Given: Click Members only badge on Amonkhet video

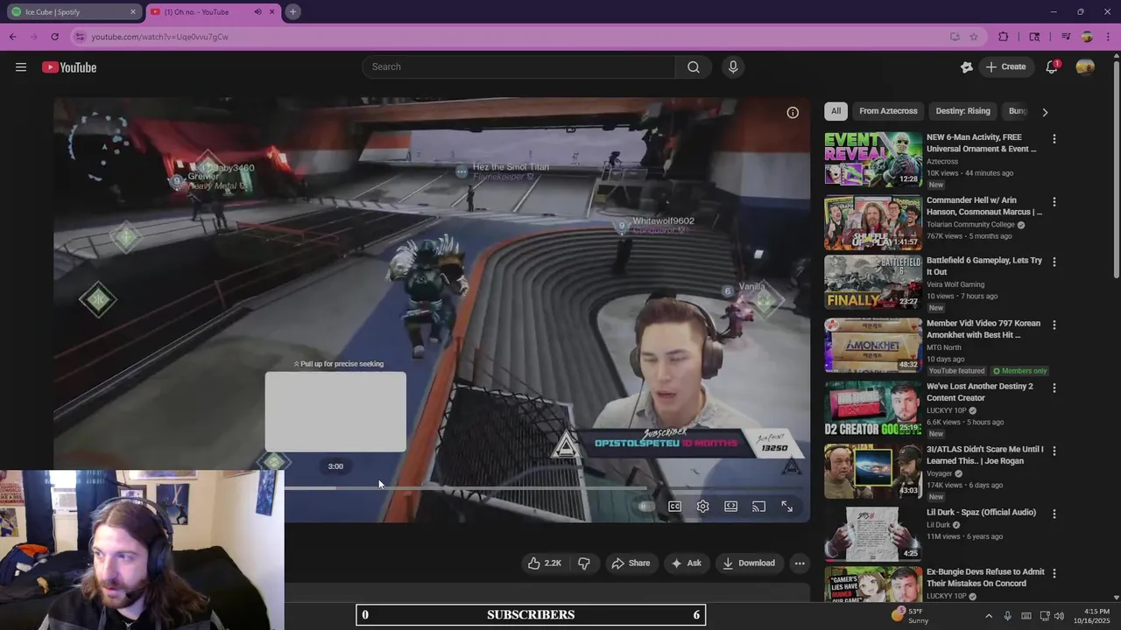Looking at the screenshot, I should tap(1019, 371).
